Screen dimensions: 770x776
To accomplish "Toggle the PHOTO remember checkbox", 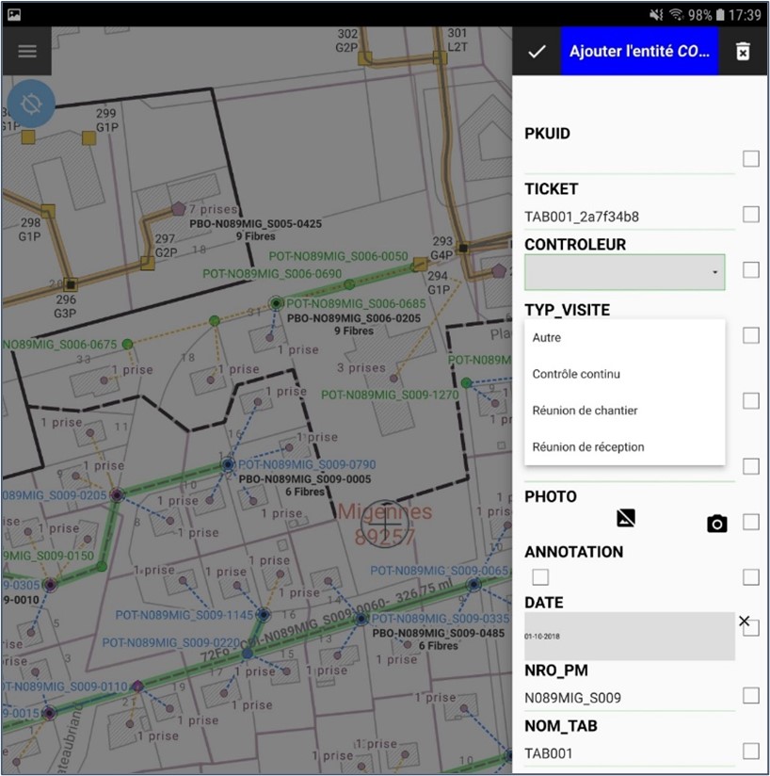I will [x=751, y=522].
